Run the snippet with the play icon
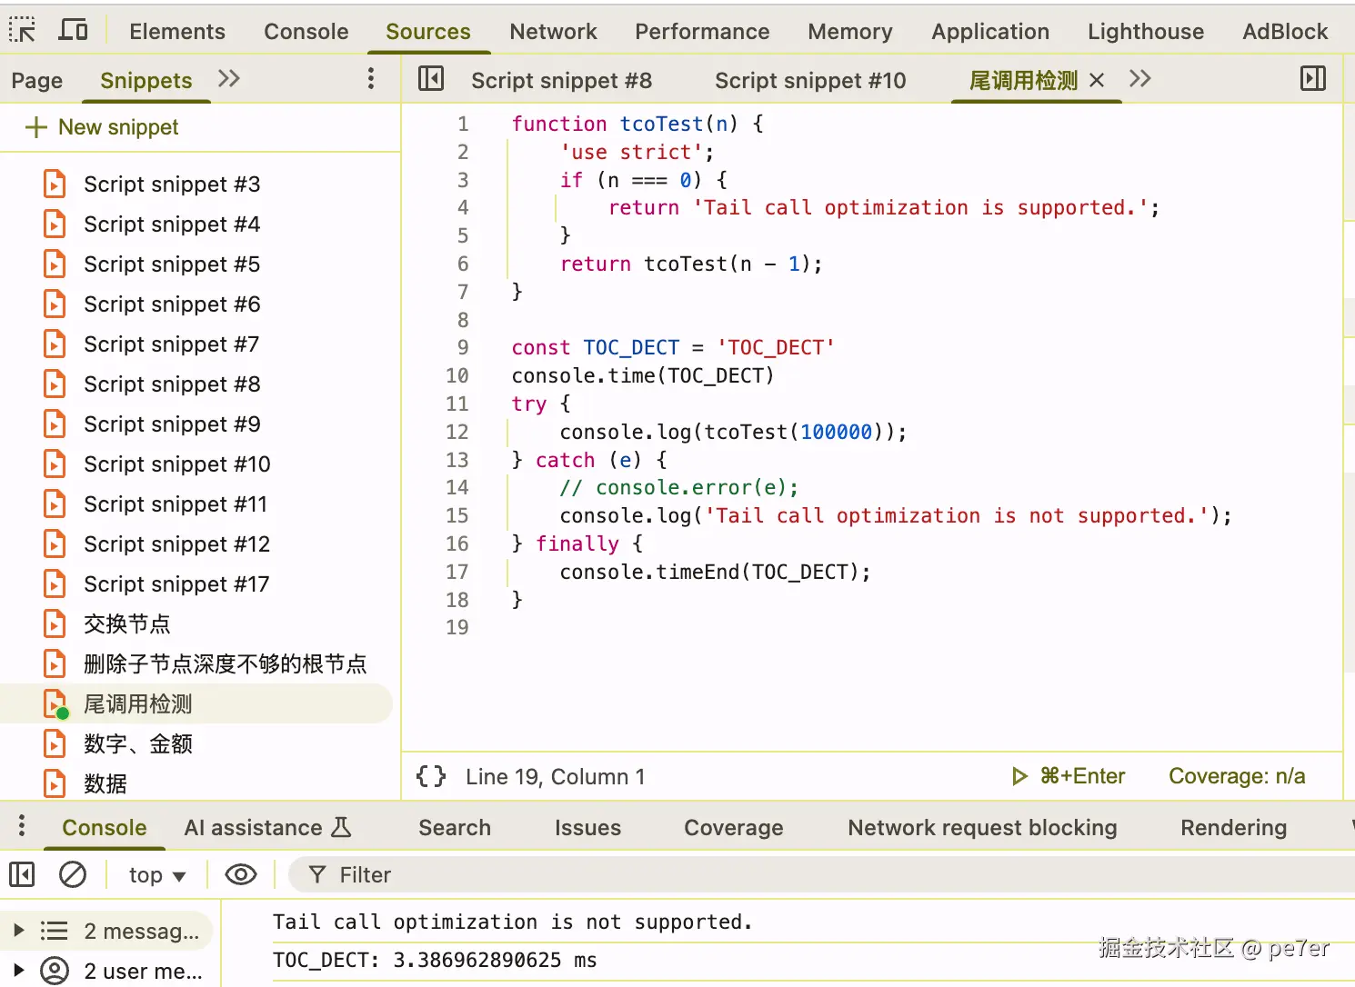Image resolution: width=1355 pixels, height=987 pixels. (1019, 776)
